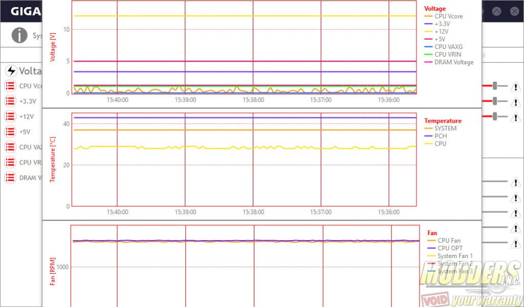Click the +3.3V label in left list
Viewport: 524px width, 307px height.
point(28,101)
